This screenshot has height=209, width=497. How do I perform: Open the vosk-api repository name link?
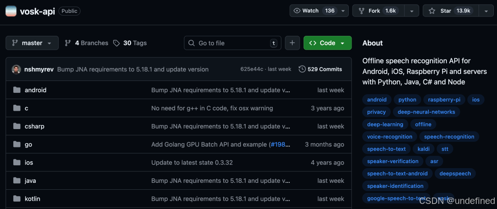tap(37, 11)
